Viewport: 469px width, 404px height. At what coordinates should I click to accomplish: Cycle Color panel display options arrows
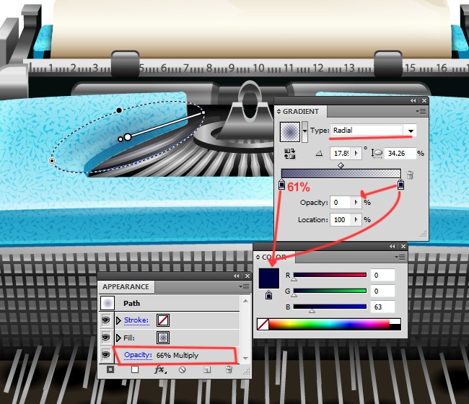258,257
